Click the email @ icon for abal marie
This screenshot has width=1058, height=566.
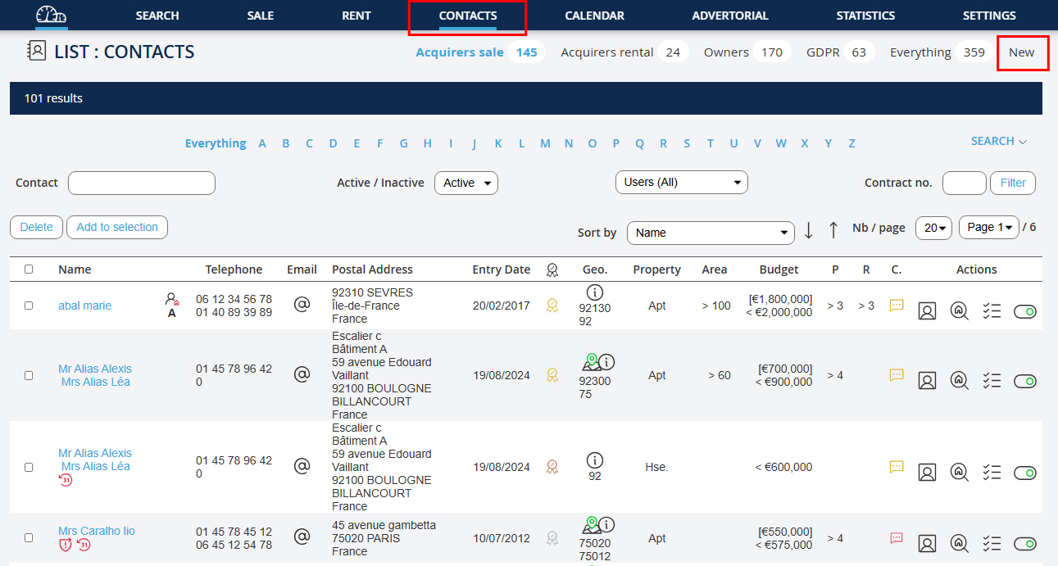coord(302,305)
